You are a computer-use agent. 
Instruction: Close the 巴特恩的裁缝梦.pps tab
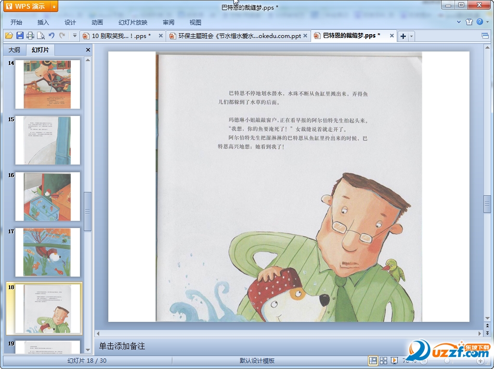pyautogui.click(x=391, y=36)
